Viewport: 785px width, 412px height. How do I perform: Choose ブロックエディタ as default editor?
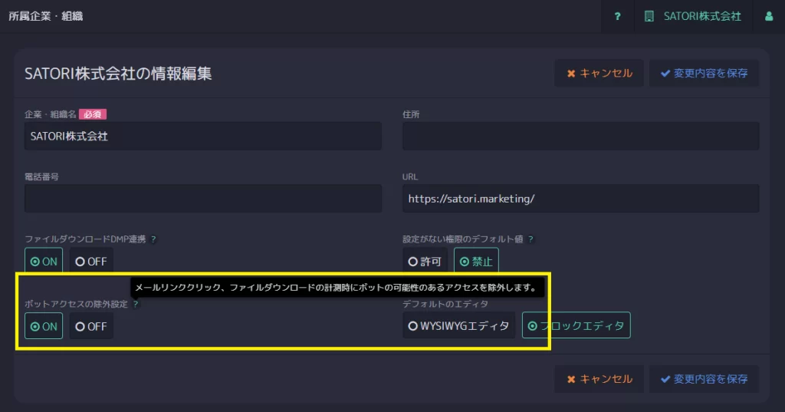(x=576, y=326)
